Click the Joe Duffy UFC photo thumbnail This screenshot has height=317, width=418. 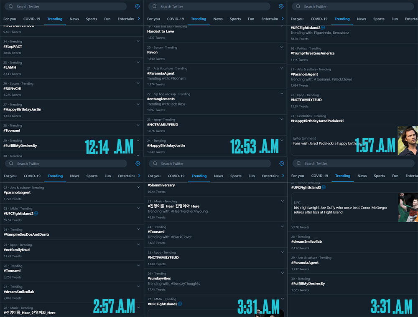pyautogui.click(x=408, y=207)
